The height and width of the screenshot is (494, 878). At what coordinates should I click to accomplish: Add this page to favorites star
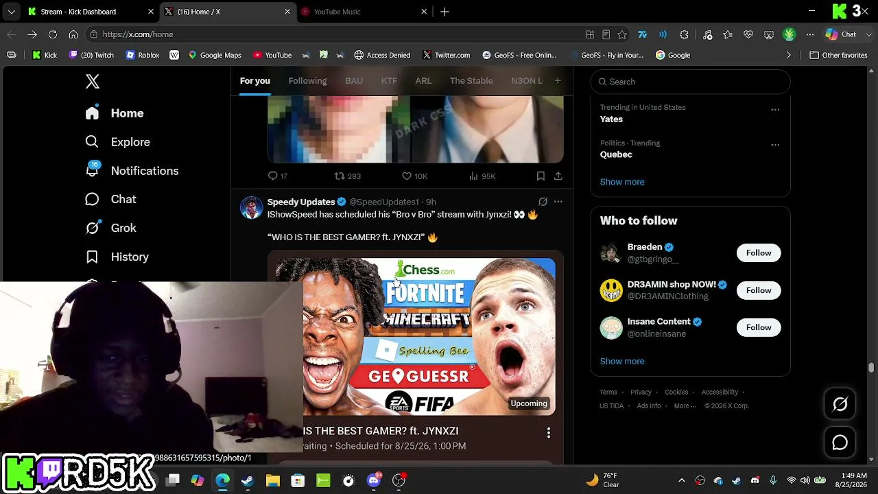[x=622, y=34]
